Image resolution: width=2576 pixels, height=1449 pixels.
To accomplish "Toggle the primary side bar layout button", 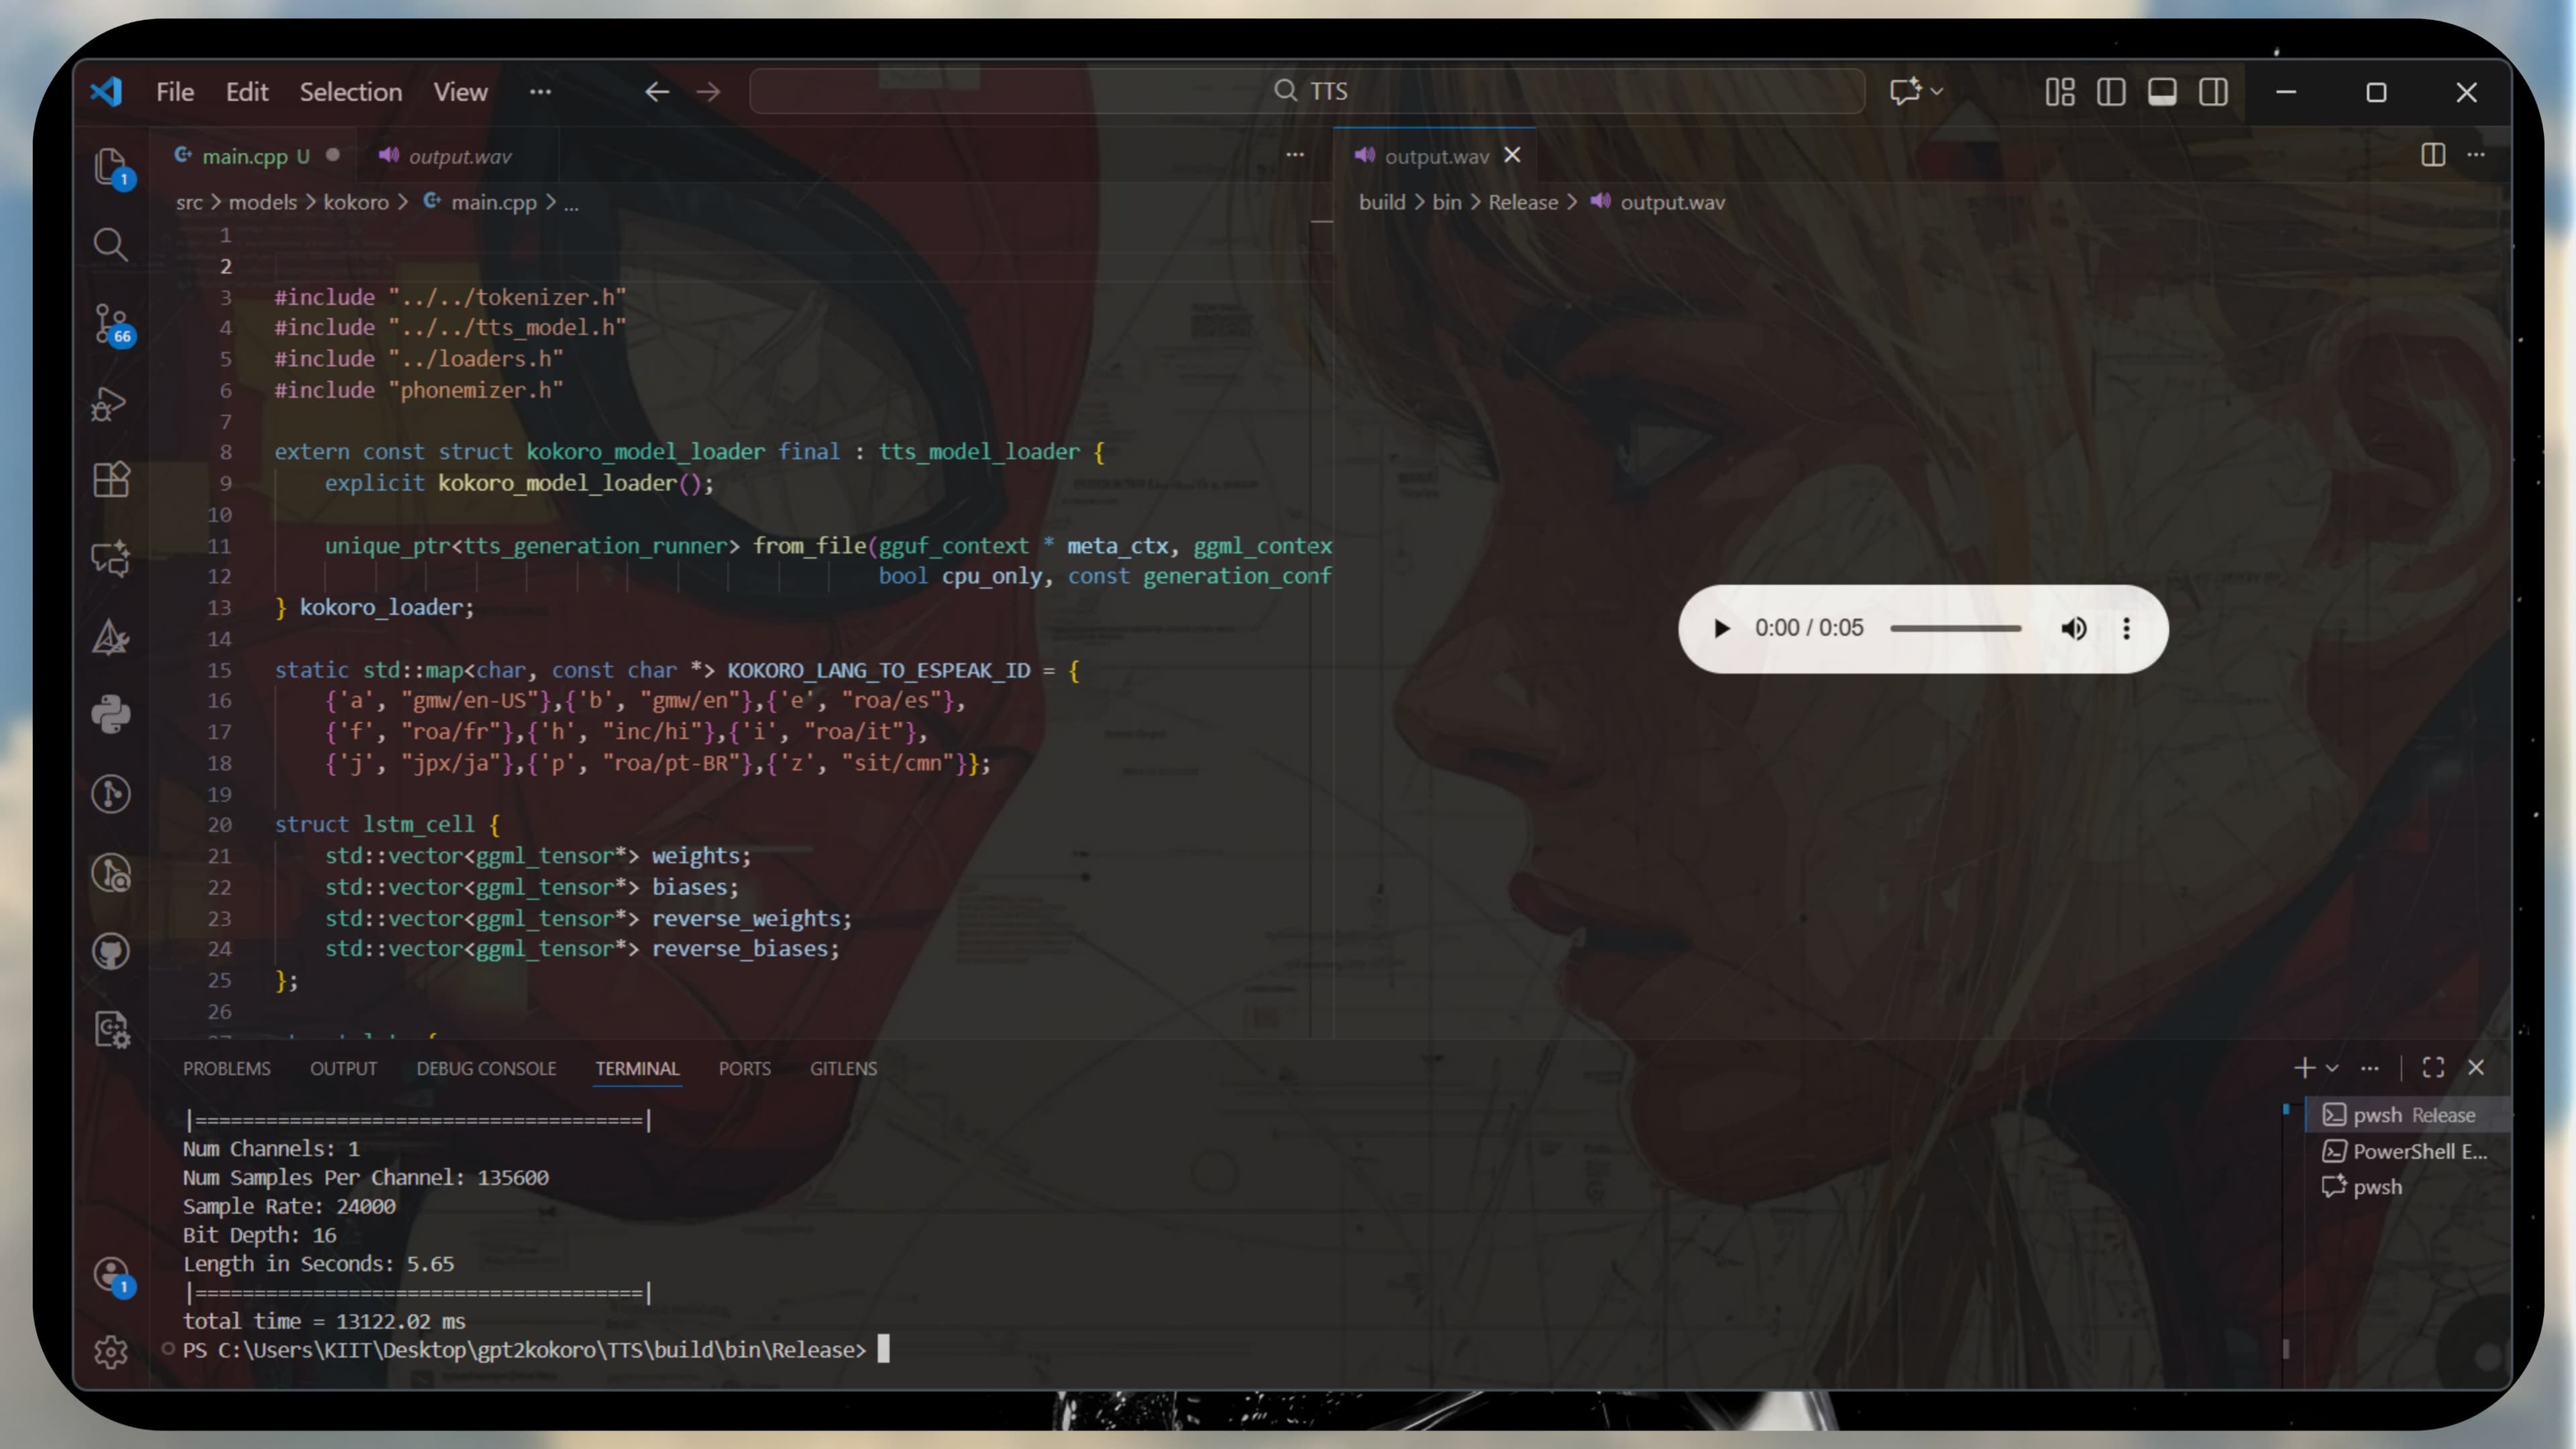I will tap(2111, 92).
